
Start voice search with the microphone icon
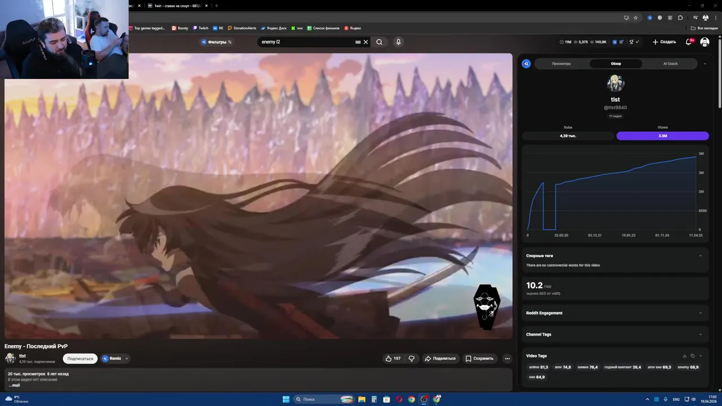tap(398, 42)
